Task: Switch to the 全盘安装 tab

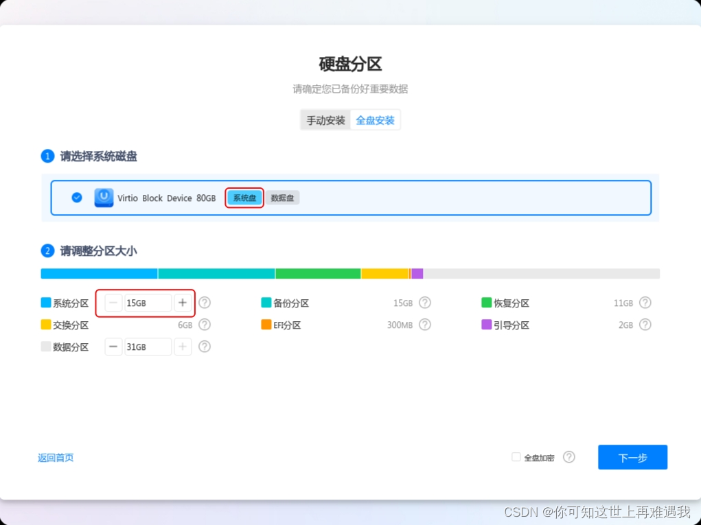Action: 375,119
